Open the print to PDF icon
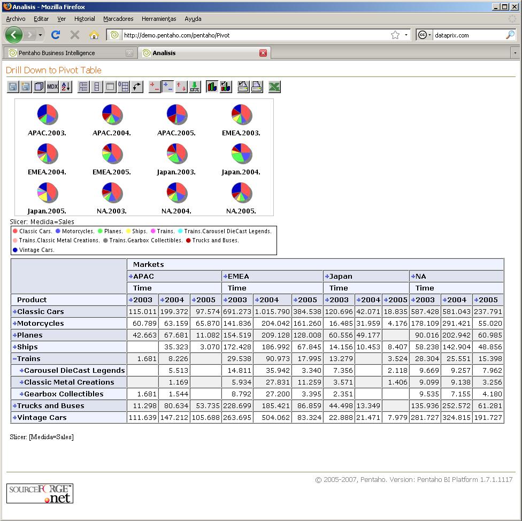Viewport: 522px width, 521px height. [x=257, y=87]
